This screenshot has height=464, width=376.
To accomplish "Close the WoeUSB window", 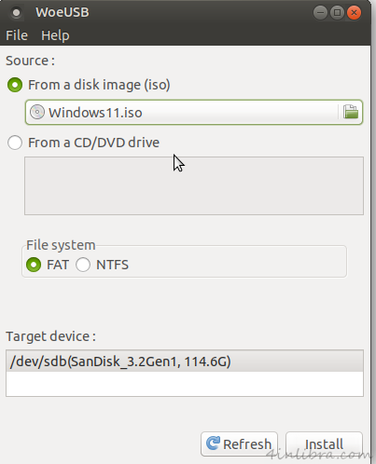I will click(354, 13).
